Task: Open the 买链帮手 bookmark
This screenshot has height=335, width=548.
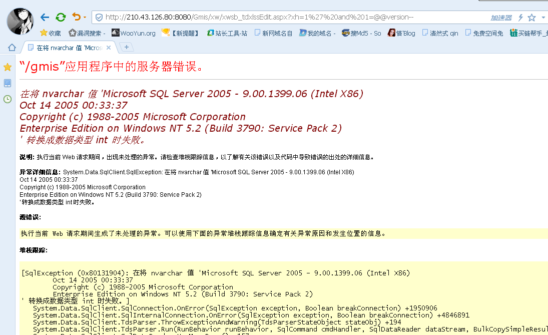Action: pos(528,33)
